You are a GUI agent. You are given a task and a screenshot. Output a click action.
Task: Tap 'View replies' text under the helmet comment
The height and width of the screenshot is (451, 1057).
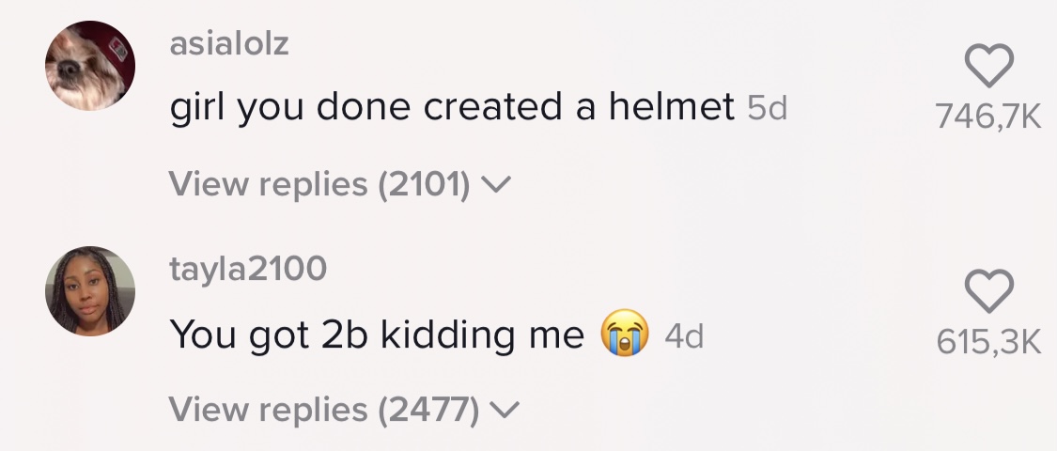coord(268,184)
